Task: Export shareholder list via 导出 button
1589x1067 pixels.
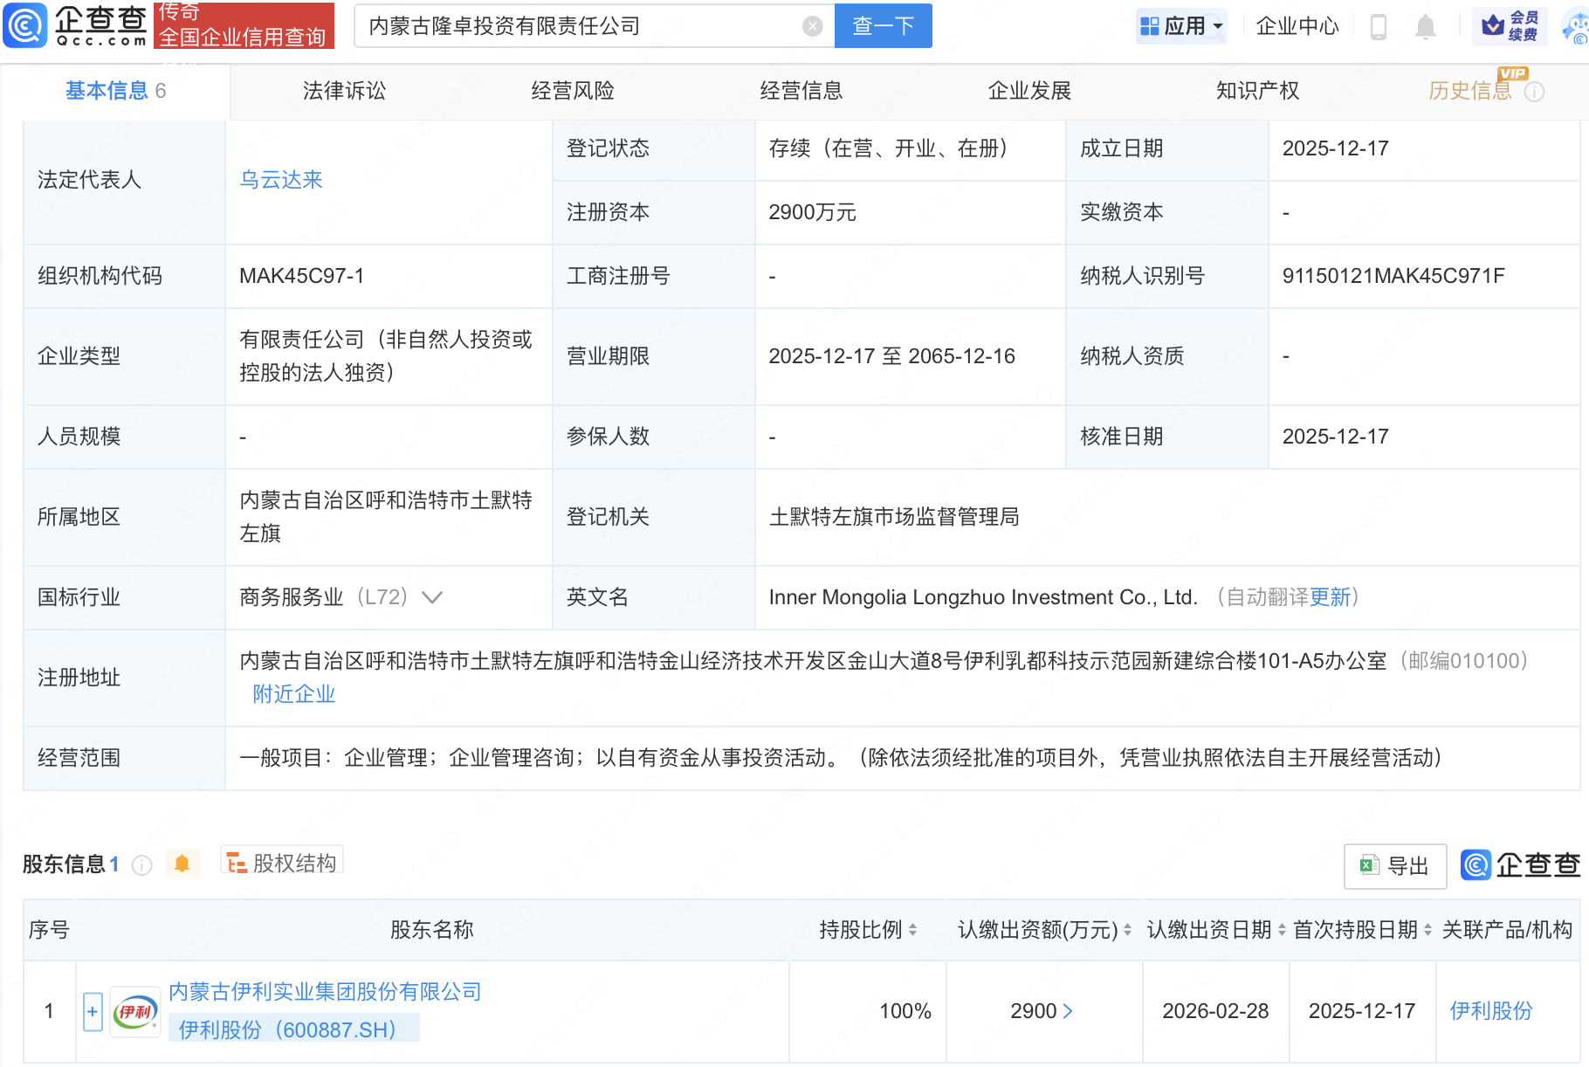Action: point(1394,865)
